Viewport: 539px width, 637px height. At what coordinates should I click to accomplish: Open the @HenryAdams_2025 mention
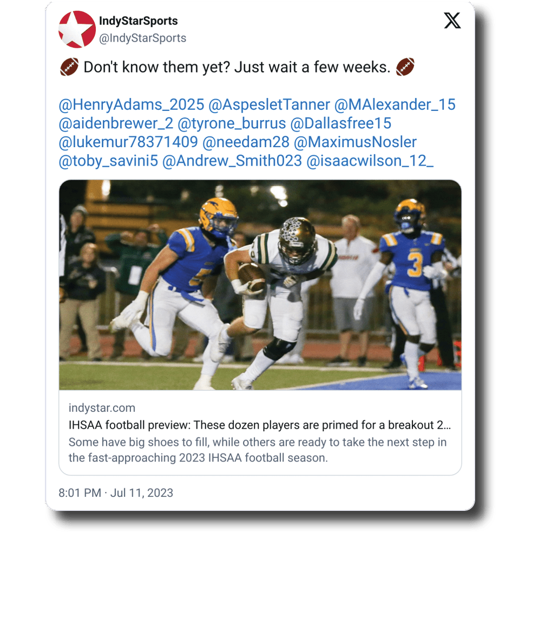tap(132, 105)
